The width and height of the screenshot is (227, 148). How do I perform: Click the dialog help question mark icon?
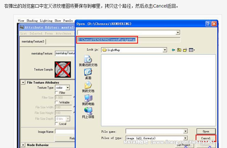pos(208,24)
